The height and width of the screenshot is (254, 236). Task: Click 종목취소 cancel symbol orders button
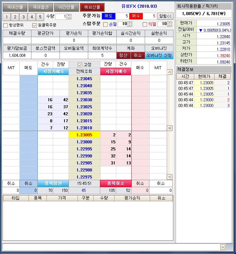pyautogui.click(x=116, y=183)
